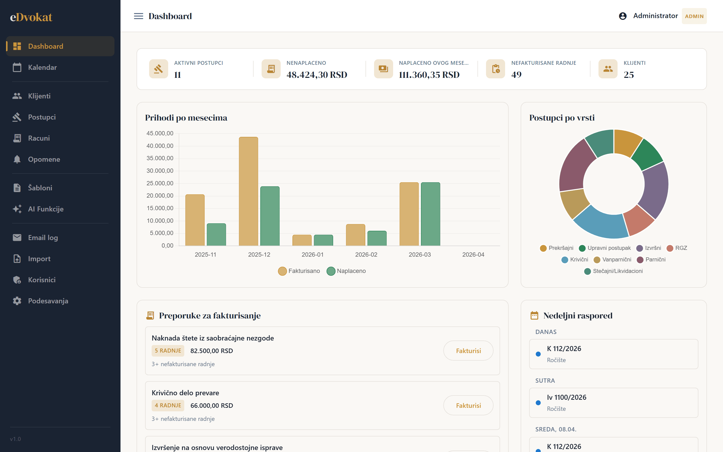Open Iv 1100/2026 hearing under SUTRA
This screenshot has width=723, height=452.
(614, 403)
